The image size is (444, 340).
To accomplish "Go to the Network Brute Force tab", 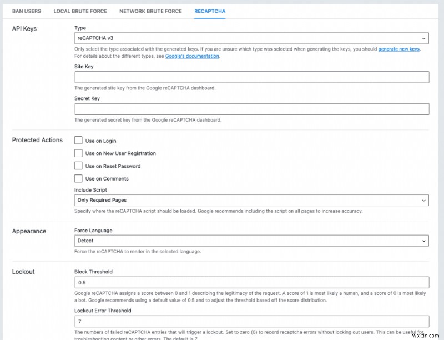I will point(150,11).
